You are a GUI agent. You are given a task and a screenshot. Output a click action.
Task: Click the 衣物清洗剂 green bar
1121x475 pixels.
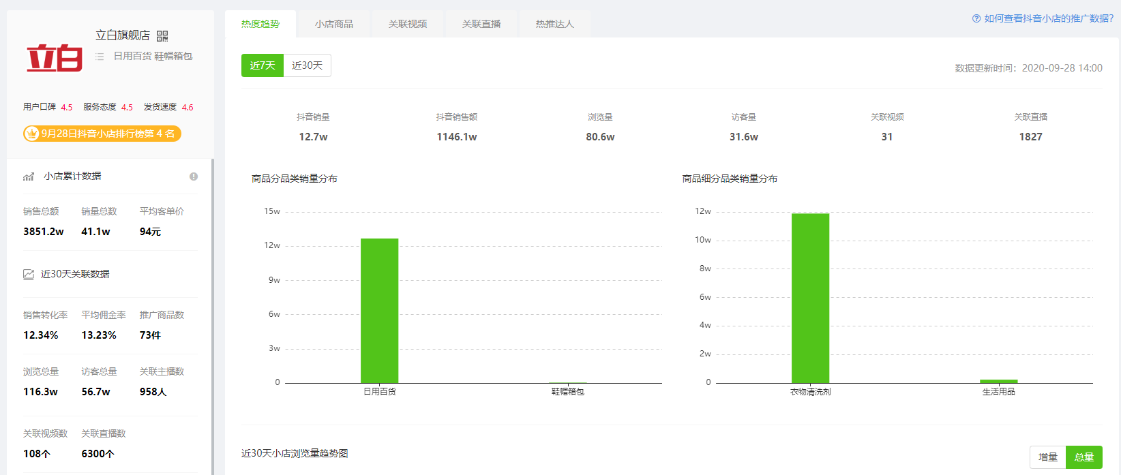tap(811, 298)
